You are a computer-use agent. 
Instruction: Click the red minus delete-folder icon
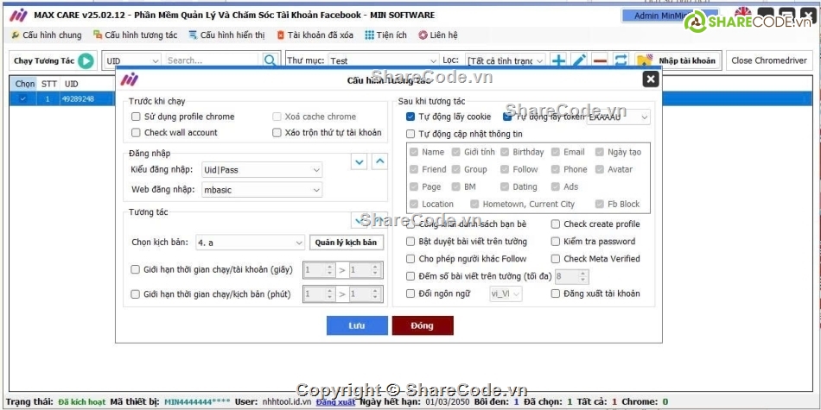pos(600,60)
